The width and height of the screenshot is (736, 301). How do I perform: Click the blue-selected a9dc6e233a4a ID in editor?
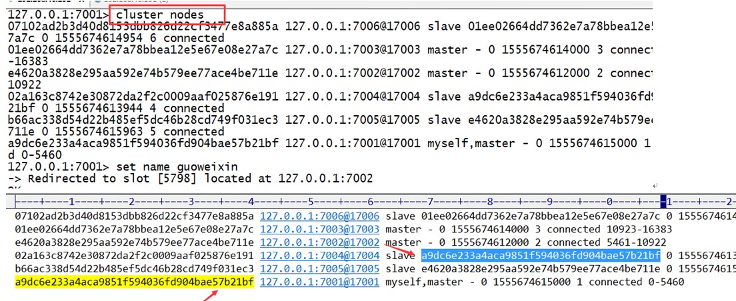tap(541, 256)
